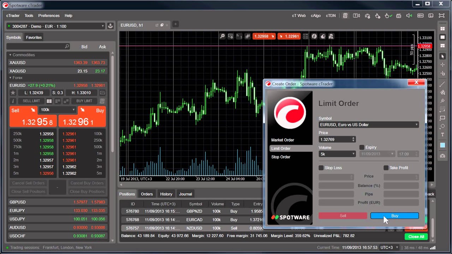The height and width of the screenshot is (254, 452).
Task: Add EURUSD to favorites with star icon
Action: pos(13,93)
